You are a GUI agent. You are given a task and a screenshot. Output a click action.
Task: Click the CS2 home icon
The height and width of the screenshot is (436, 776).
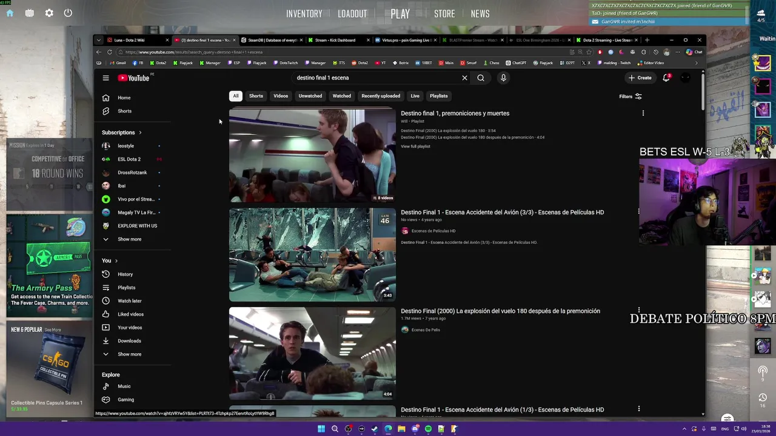[x=10, y=13]
